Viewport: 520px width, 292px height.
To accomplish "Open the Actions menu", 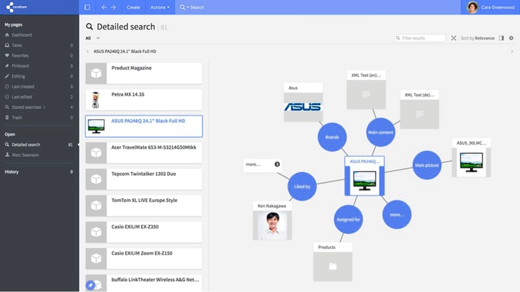I will pyautogui.click(x=160, y=7).
